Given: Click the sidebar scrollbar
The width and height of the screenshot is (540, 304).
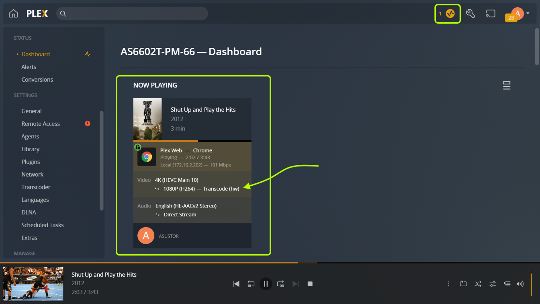Looking at the screenshot, I should (x=102, y=161).
